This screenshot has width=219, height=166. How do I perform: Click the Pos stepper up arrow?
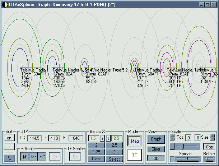pyautogui.click(x=172, y=136)
